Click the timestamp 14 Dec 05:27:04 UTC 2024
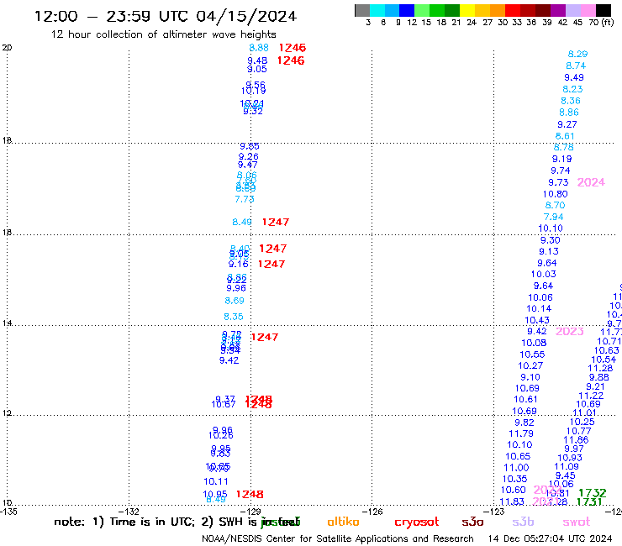The height and width of the screenshot is (546, 622). 550,538
